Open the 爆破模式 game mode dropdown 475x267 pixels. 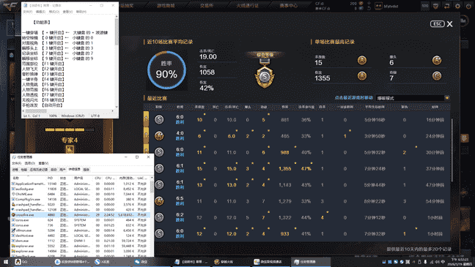pos(413,98)
